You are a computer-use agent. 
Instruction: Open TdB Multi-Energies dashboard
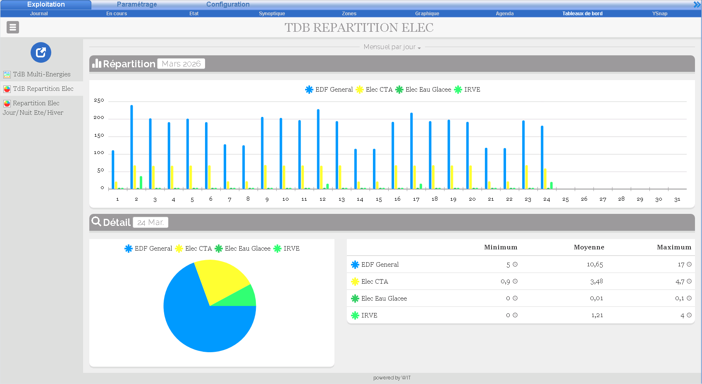tap(41, 74)
